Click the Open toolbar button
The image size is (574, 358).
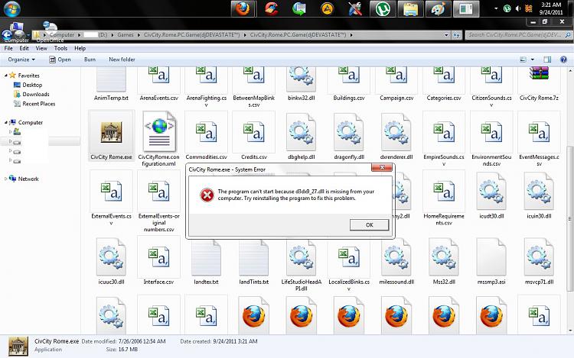pyautogui.click(x=60, y=60)
